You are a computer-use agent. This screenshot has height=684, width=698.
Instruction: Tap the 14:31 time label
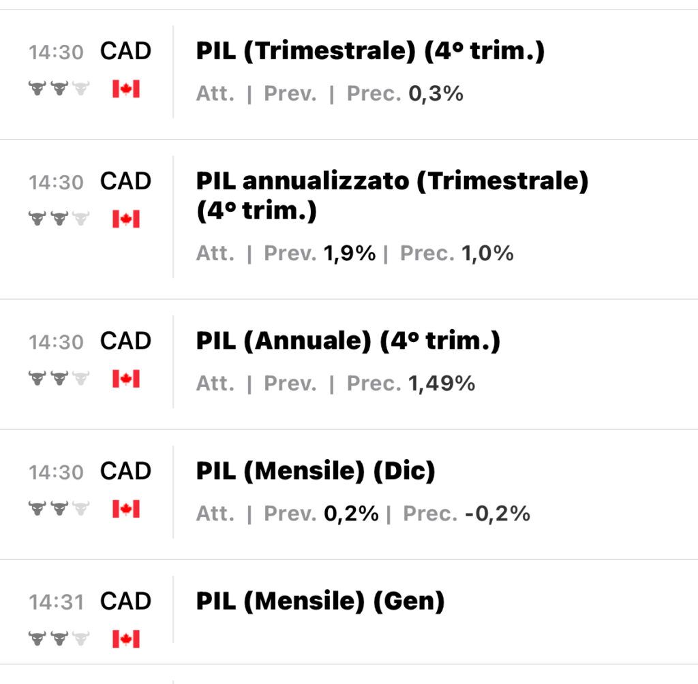[56, 602]
